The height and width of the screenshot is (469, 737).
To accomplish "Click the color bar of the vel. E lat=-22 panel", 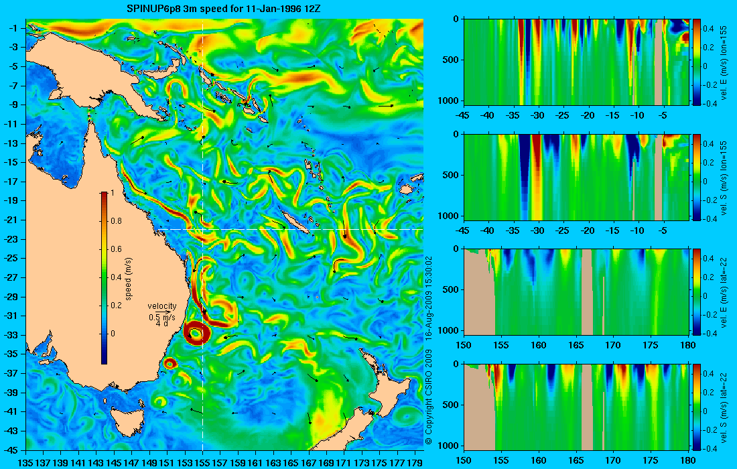I will [x=697, y=292].
